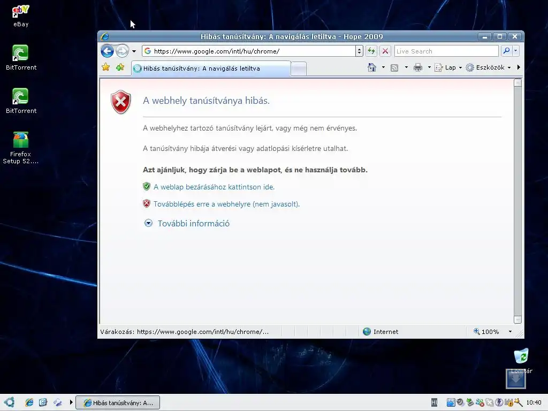Open the Lomtár recycle bin icon
The height and width of the screenshot is (411, 548).
tap(521, 361)
